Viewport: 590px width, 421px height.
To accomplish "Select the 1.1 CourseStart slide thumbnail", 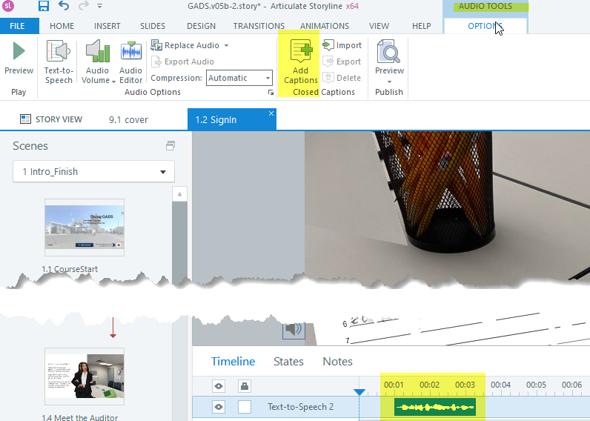I will click(84, 228).
